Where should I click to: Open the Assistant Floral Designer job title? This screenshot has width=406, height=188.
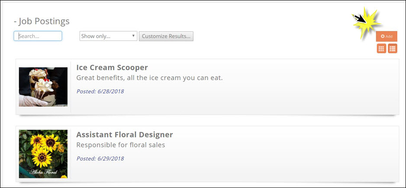[125, 135]
